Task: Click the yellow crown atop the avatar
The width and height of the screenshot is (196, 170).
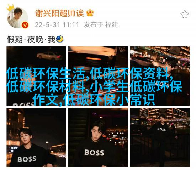Action: pyautogui.click(x=10, y=8)
